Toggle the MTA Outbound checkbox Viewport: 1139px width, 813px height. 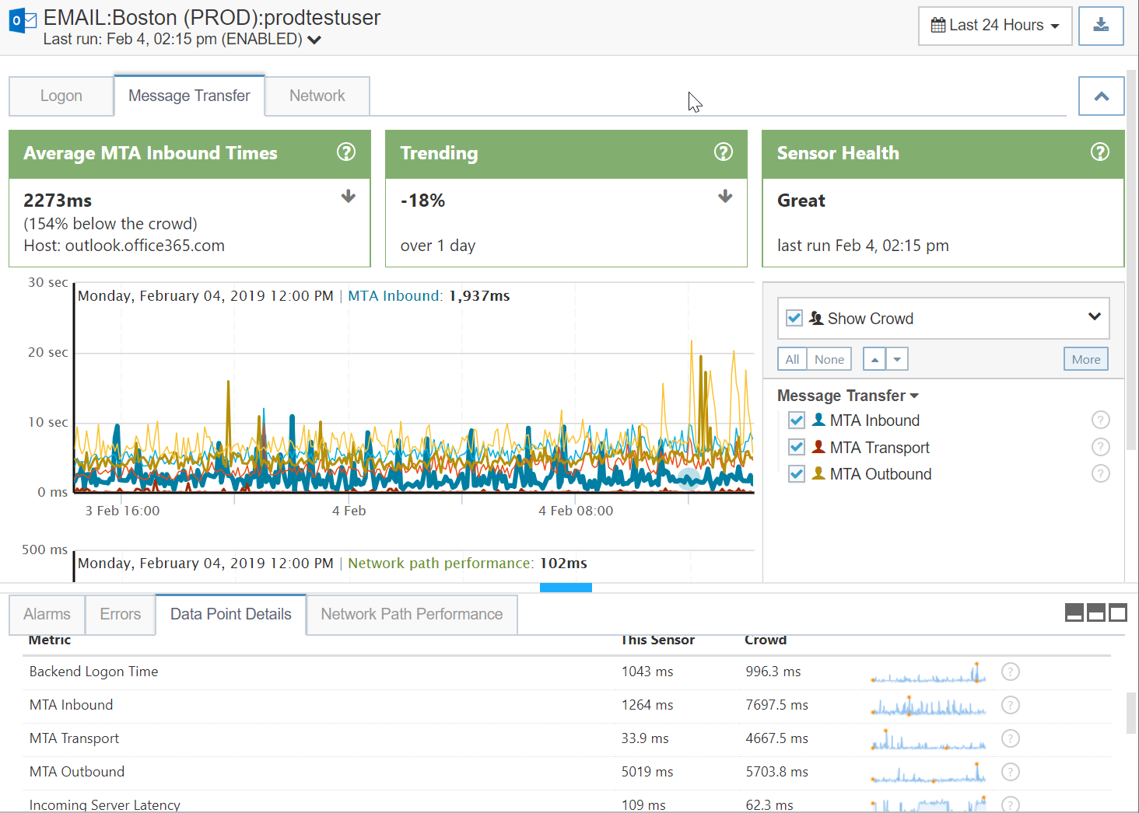797,474
